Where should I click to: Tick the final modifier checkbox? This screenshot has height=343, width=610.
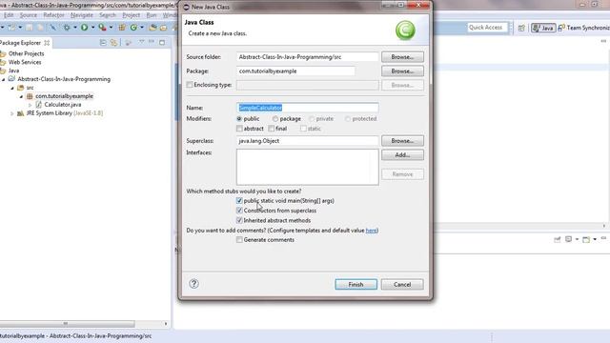coord(271,129)
